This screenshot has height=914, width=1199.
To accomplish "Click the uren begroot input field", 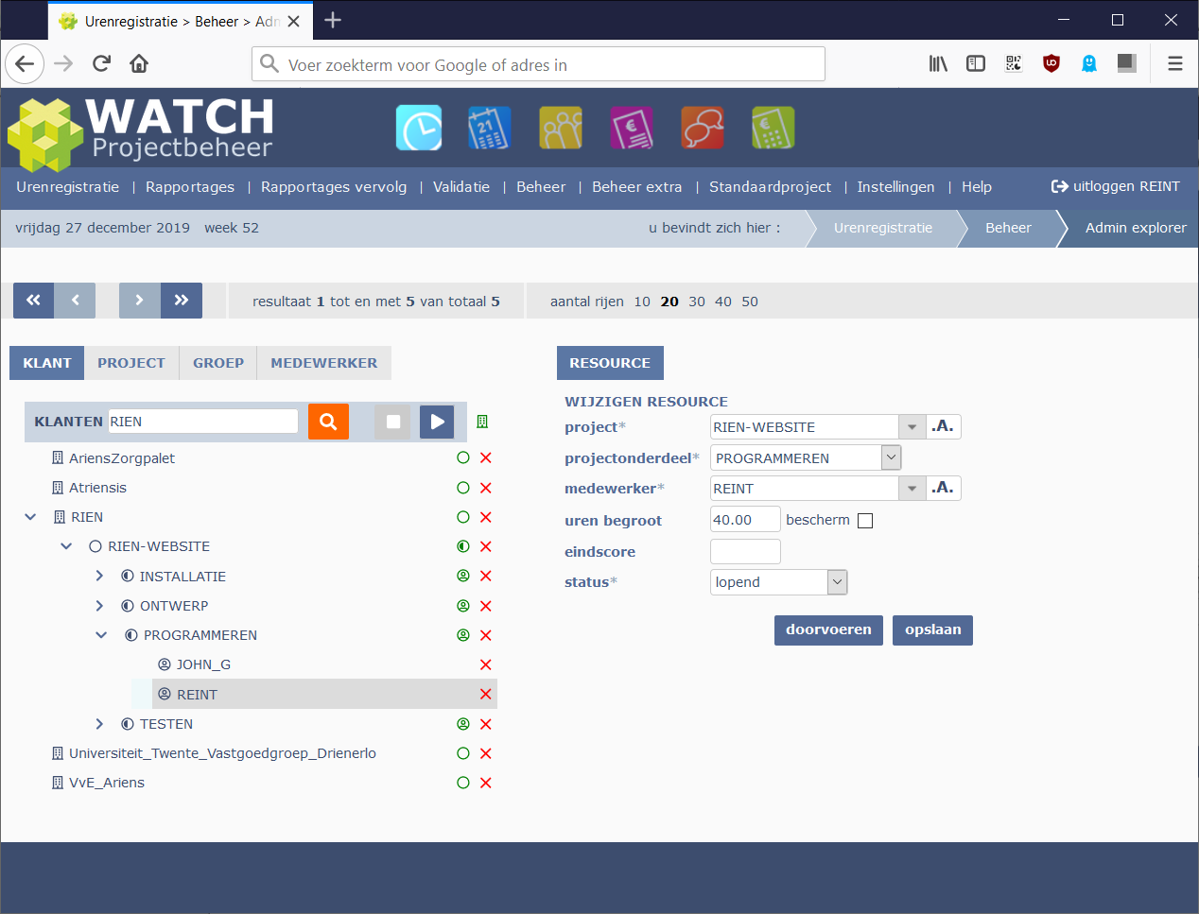I will coord(744,520).
